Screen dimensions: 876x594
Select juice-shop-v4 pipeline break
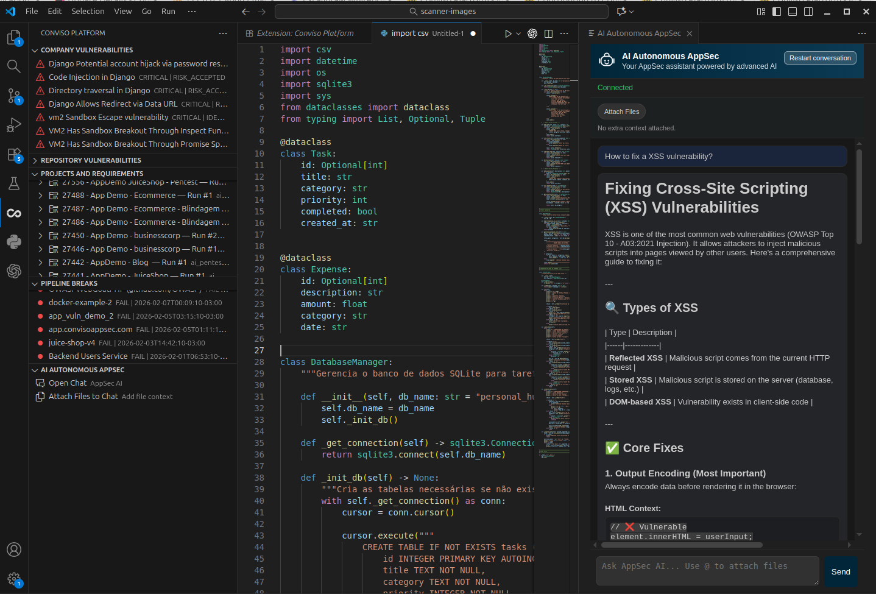point(132,343)
